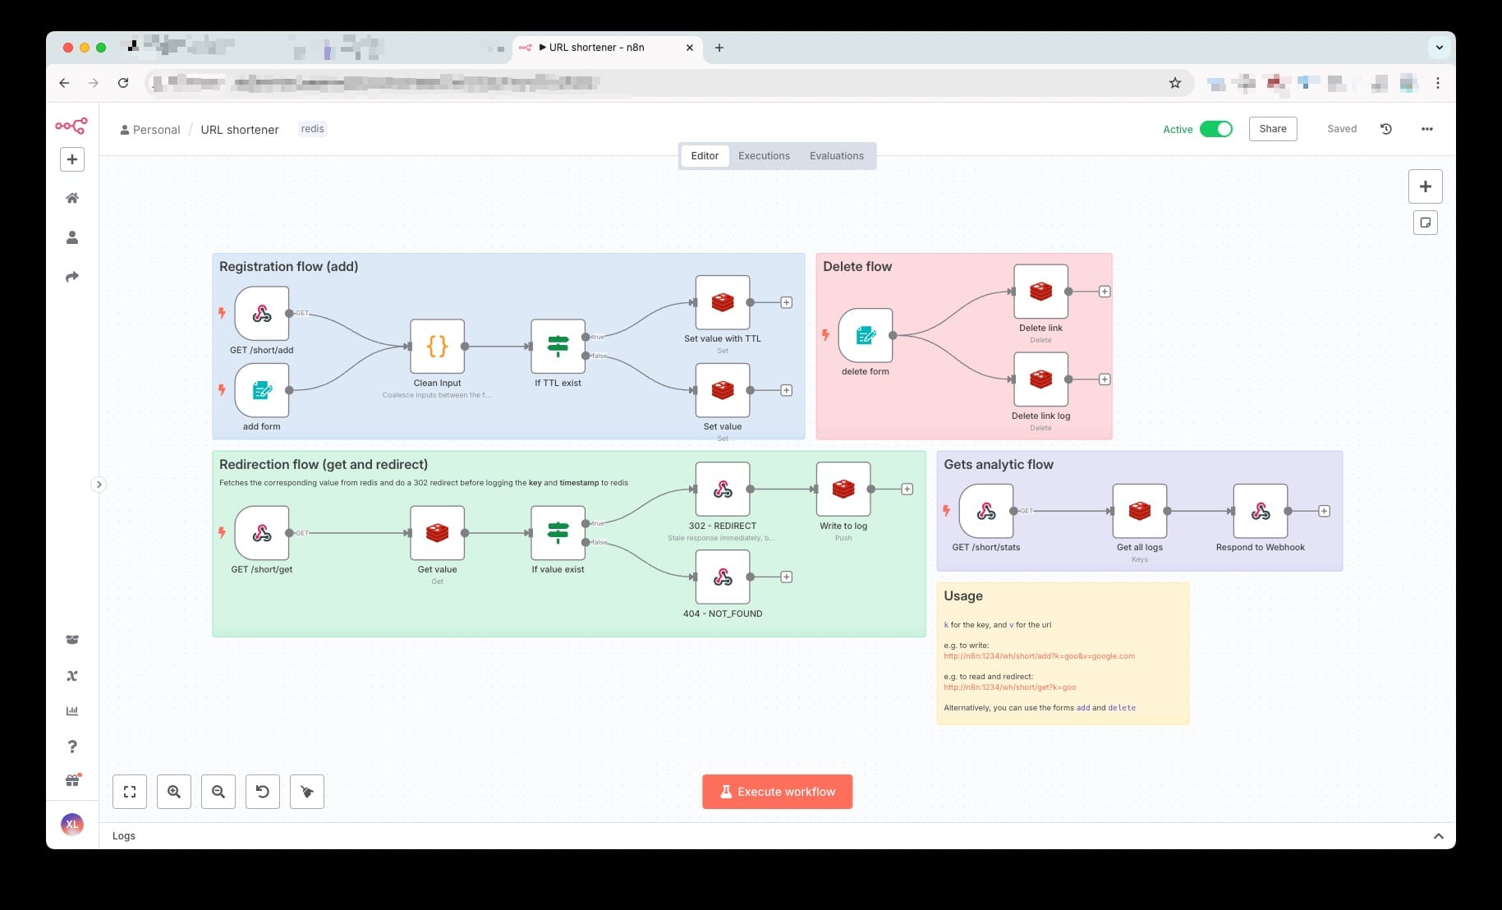Open the XL user avatar menu
The height and width of the screenshot is (910, 1502).
click(x=72, y=824)
